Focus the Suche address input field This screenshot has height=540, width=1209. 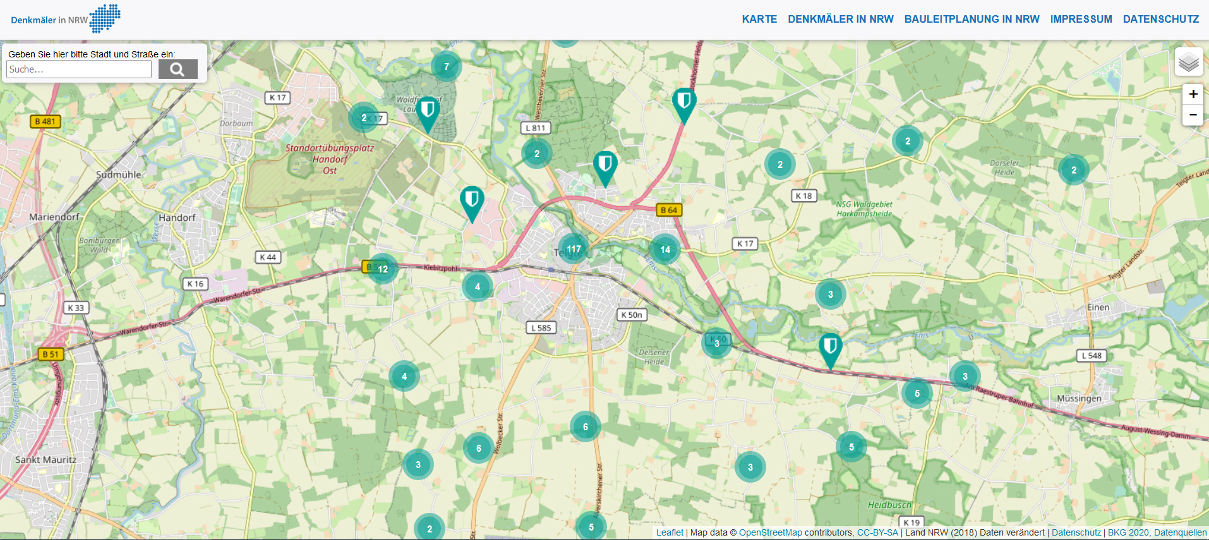79,69
